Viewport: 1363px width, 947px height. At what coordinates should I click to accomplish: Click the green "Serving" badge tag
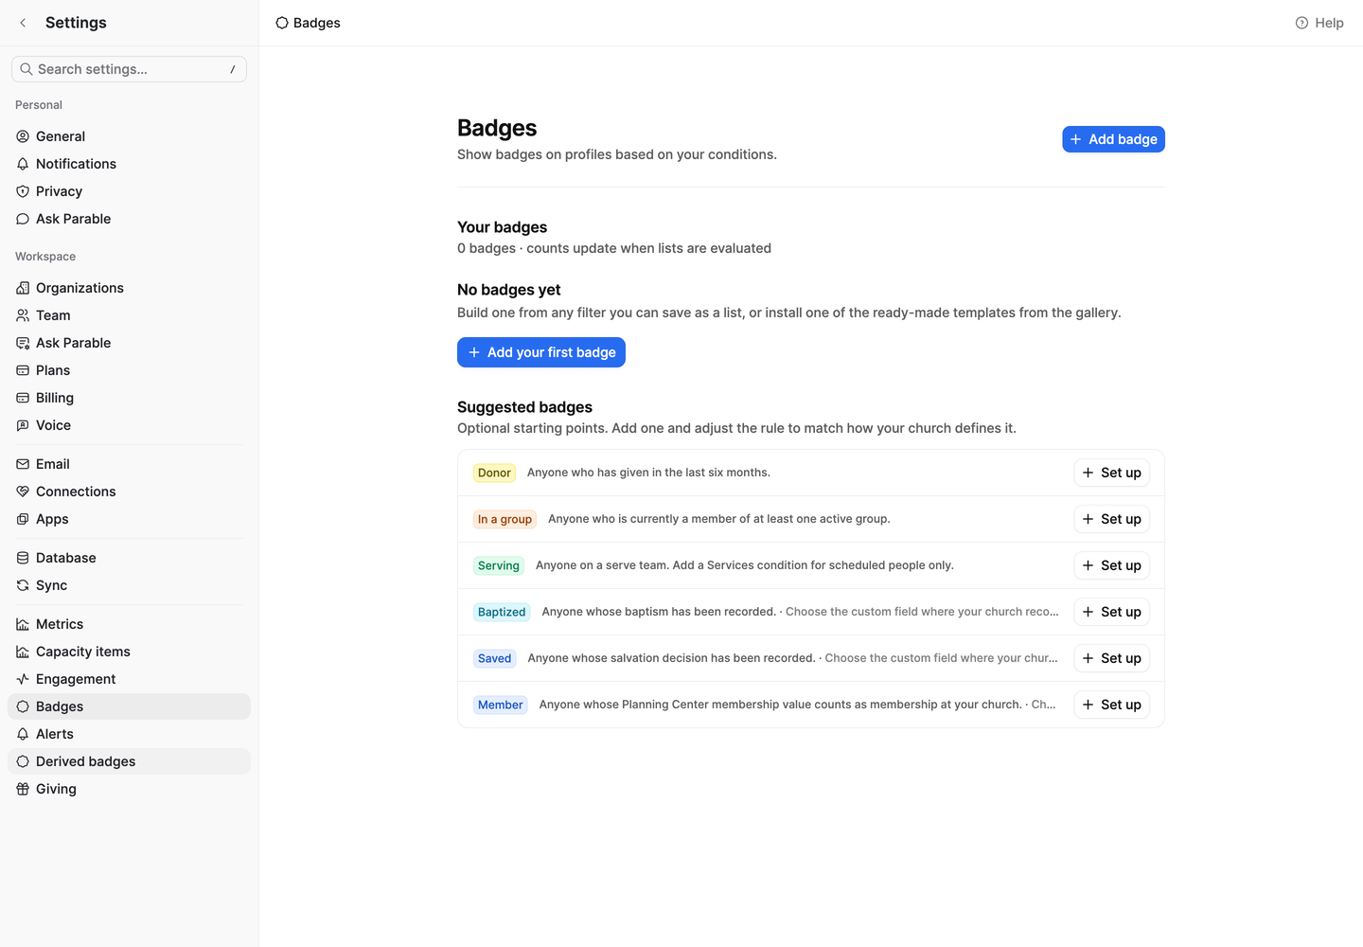[499, 565]
